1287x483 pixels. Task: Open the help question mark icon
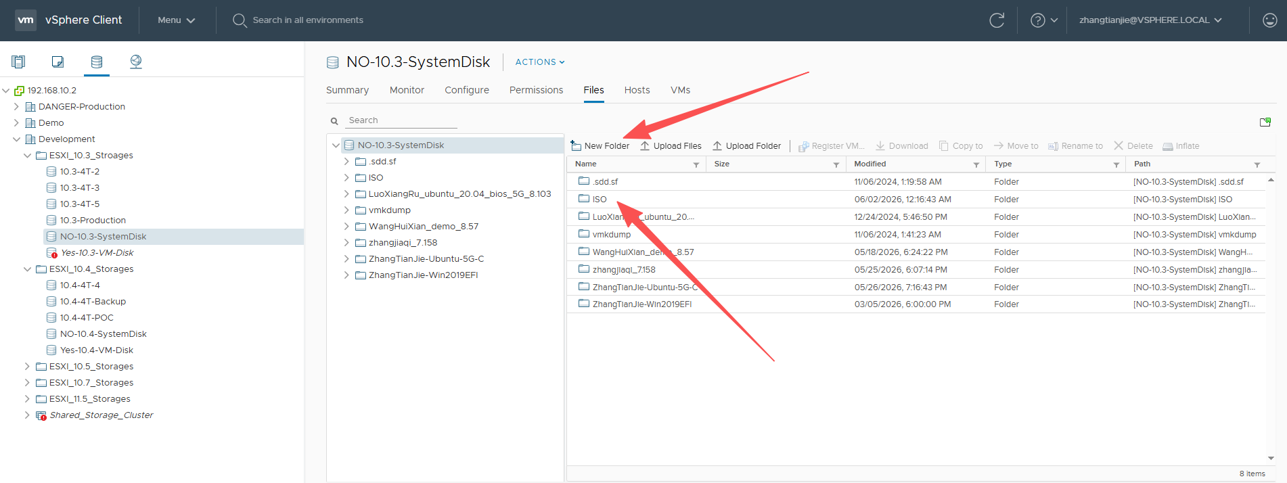click(1037, 20)
